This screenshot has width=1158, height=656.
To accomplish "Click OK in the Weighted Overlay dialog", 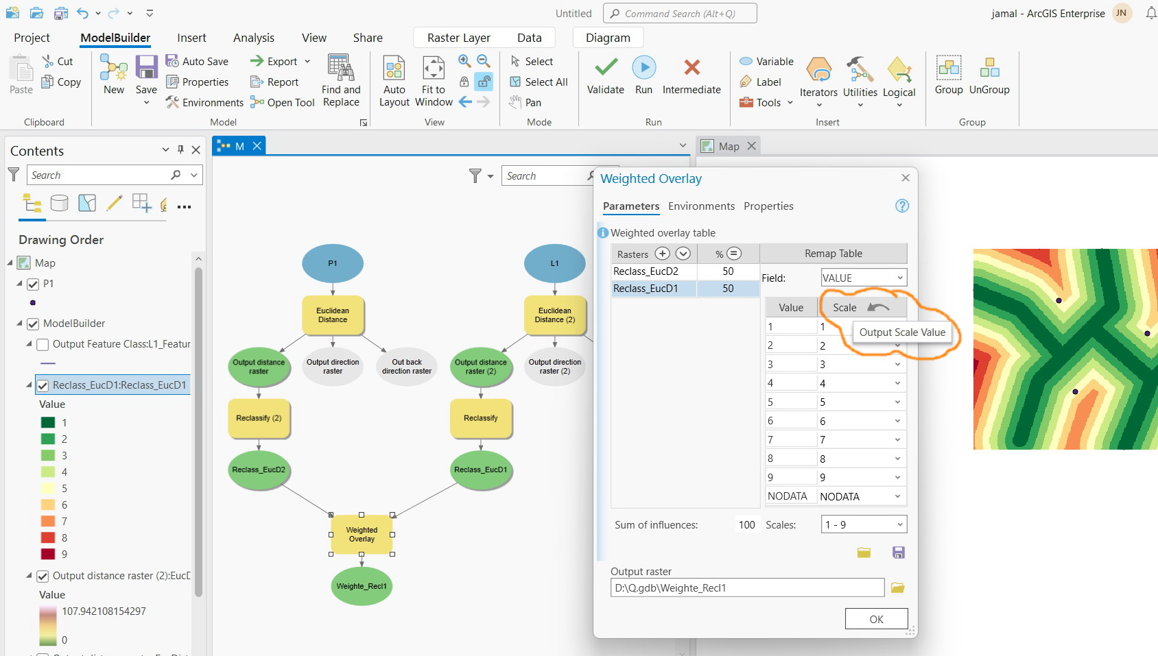I will [x=876, y=618].
